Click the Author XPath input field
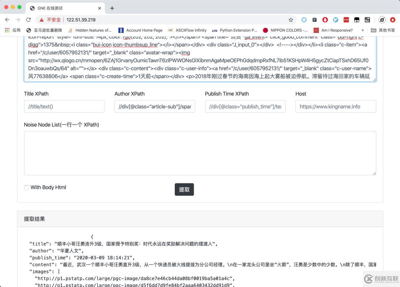 (x=154, y=106)
